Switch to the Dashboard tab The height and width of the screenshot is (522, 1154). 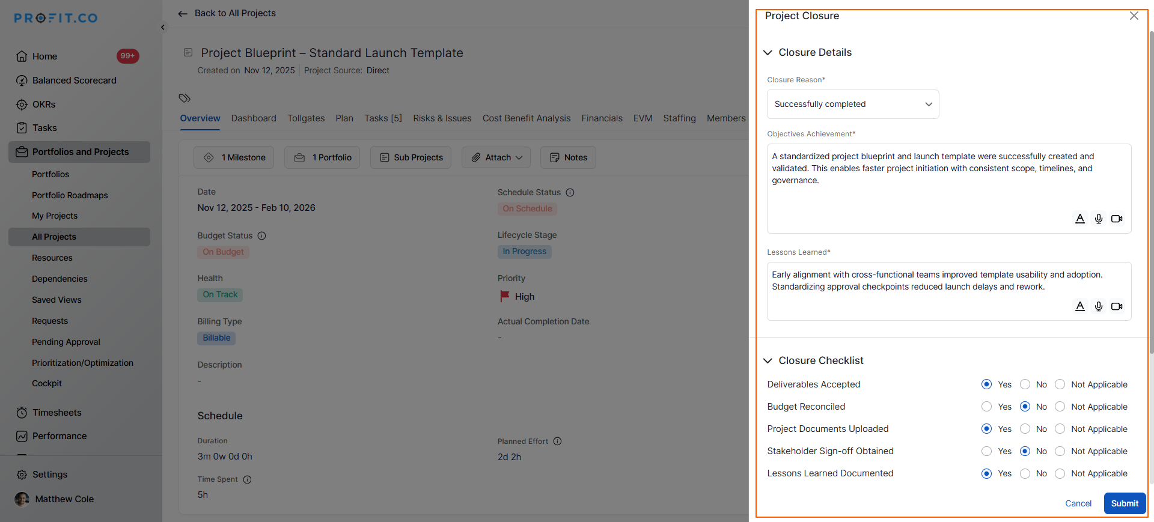254,118
